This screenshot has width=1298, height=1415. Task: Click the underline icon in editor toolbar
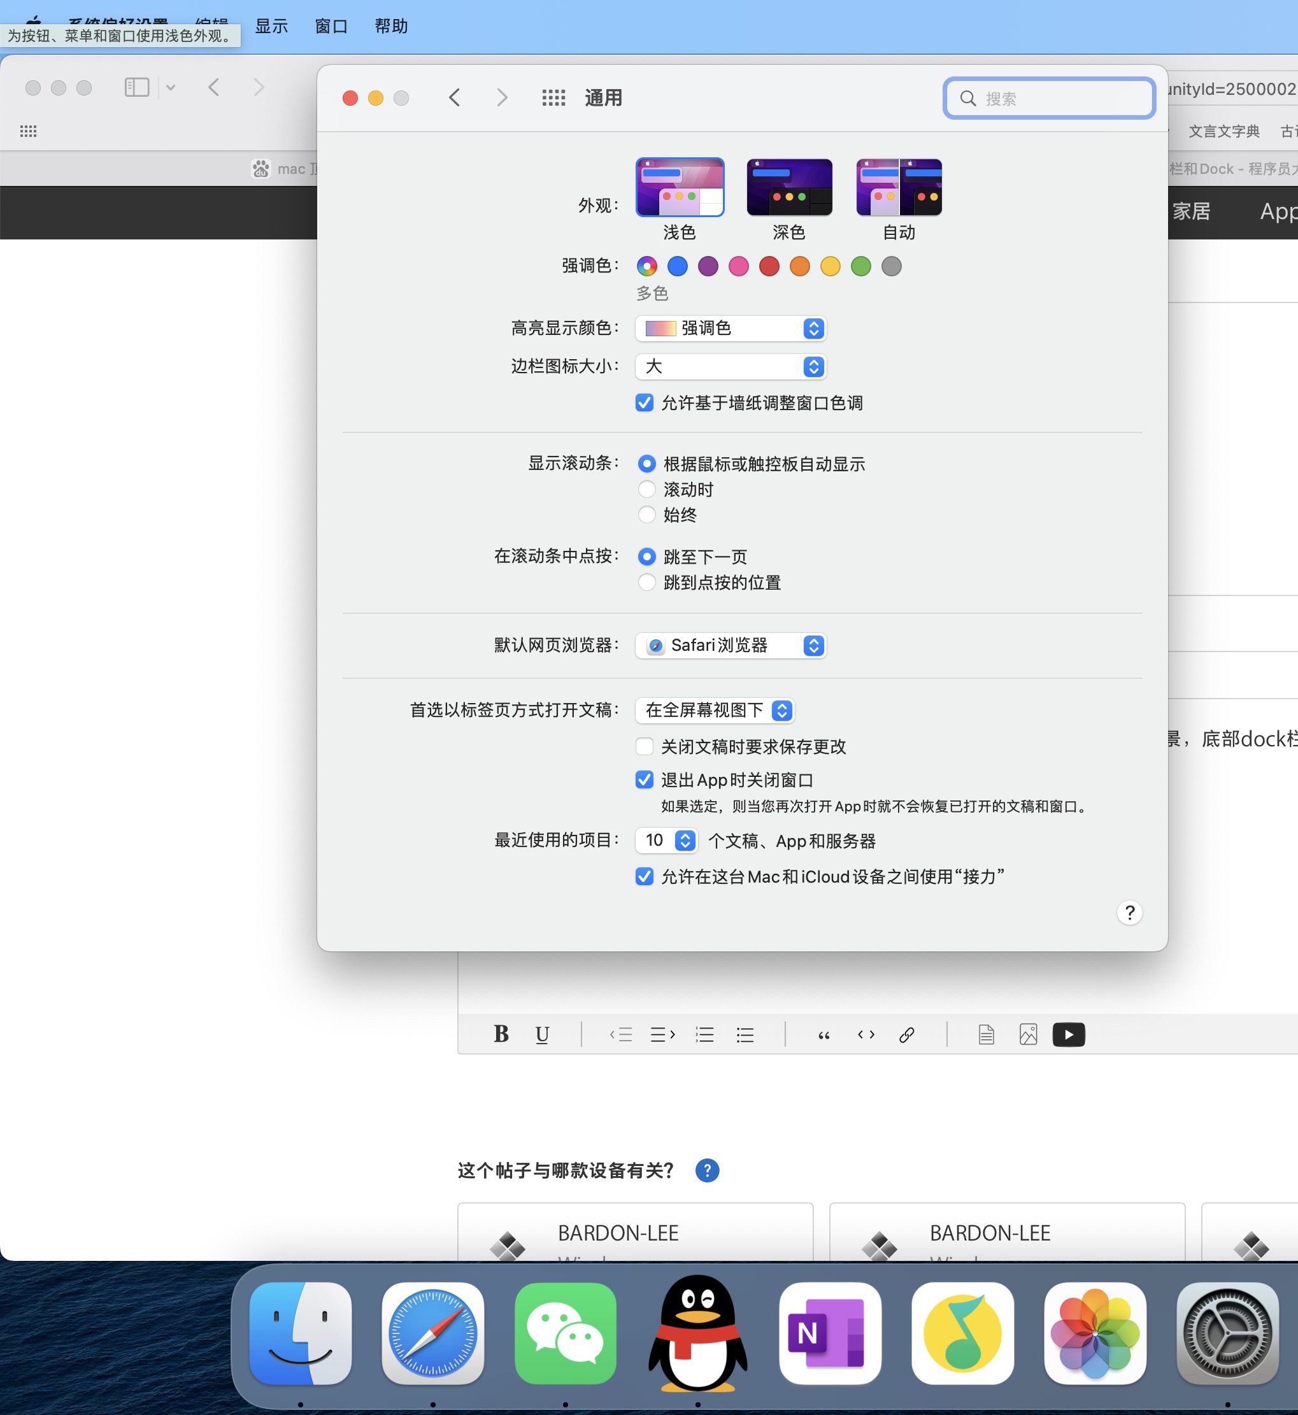[541, 1034]
